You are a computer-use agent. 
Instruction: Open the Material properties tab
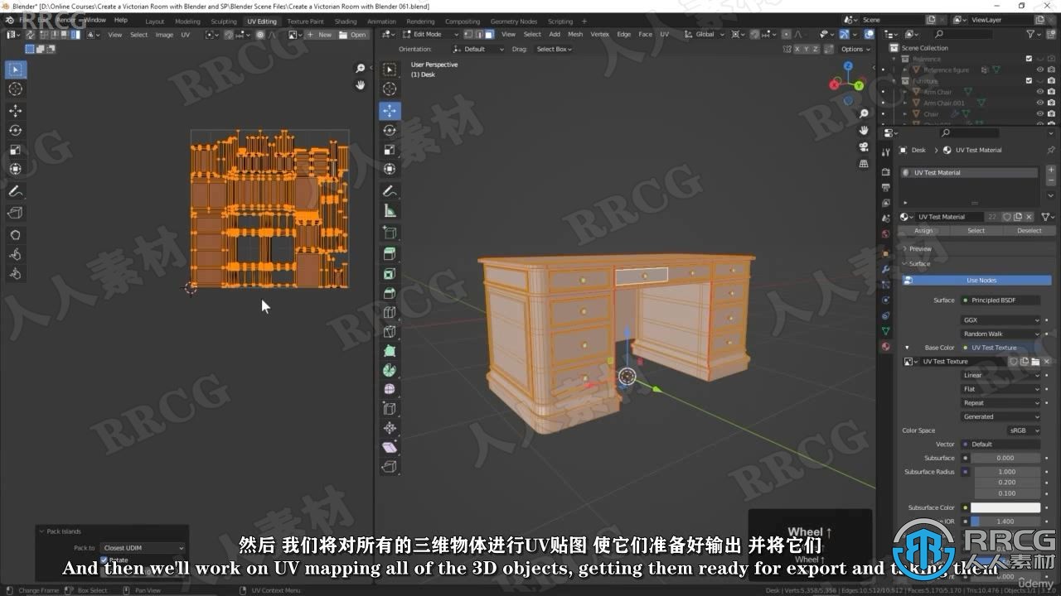(x=886, y=346)
